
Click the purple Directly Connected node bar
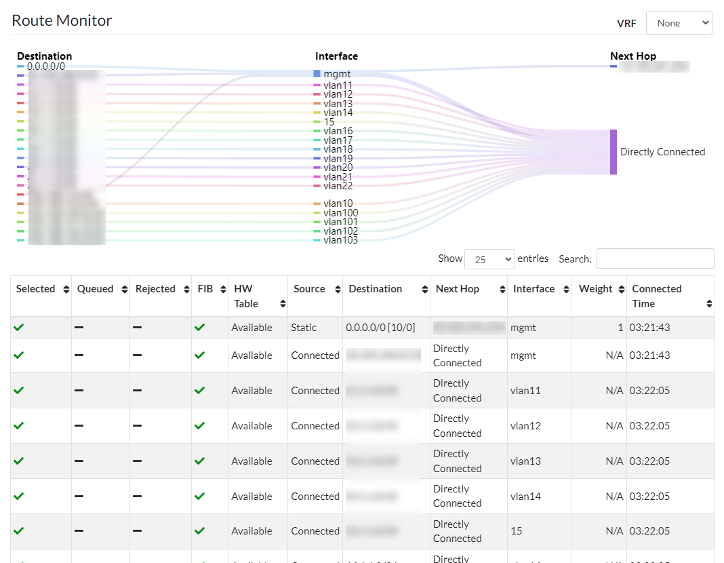(x=614, y=152)
